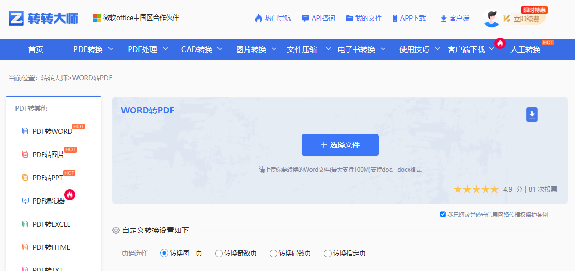The width and height of the screenshot is (575, 271).
Task: Expand the 电子书转换 dropdown chevron
Action: (383, 48)
